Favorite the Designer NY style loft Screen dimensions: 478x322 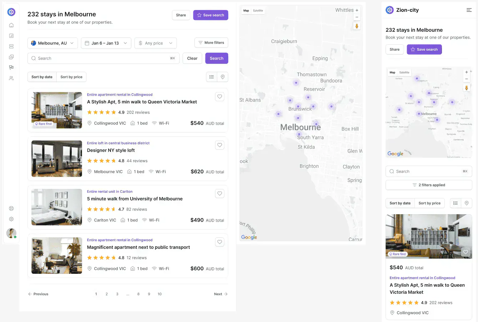click(220, 145)
